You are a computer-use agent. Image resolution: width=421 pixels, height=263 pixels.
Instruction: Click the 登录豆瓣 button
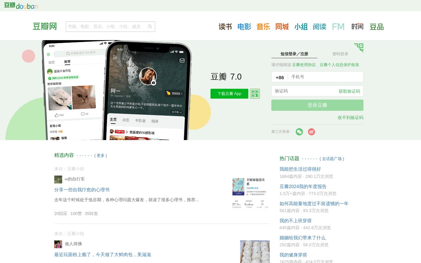click(x=317, y=105)
